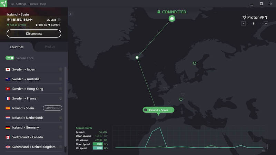Click the Iceland » Spain connection title in the header
This screenshot has width=276, height=155.
point(18,14)
